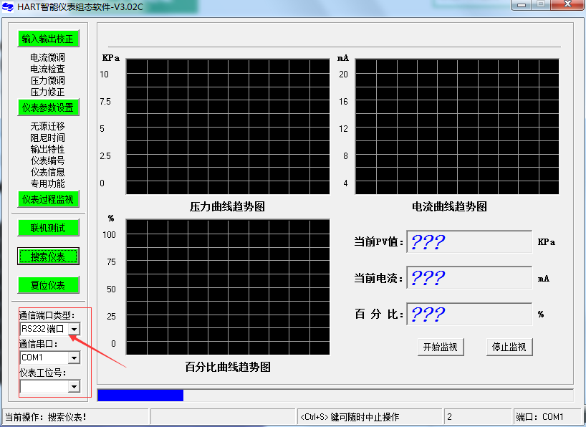Expand the 通信端口类型 RS232 dropdown
Image resolution: width=586 pixels, height=427 pixels.
pos(74,329)
